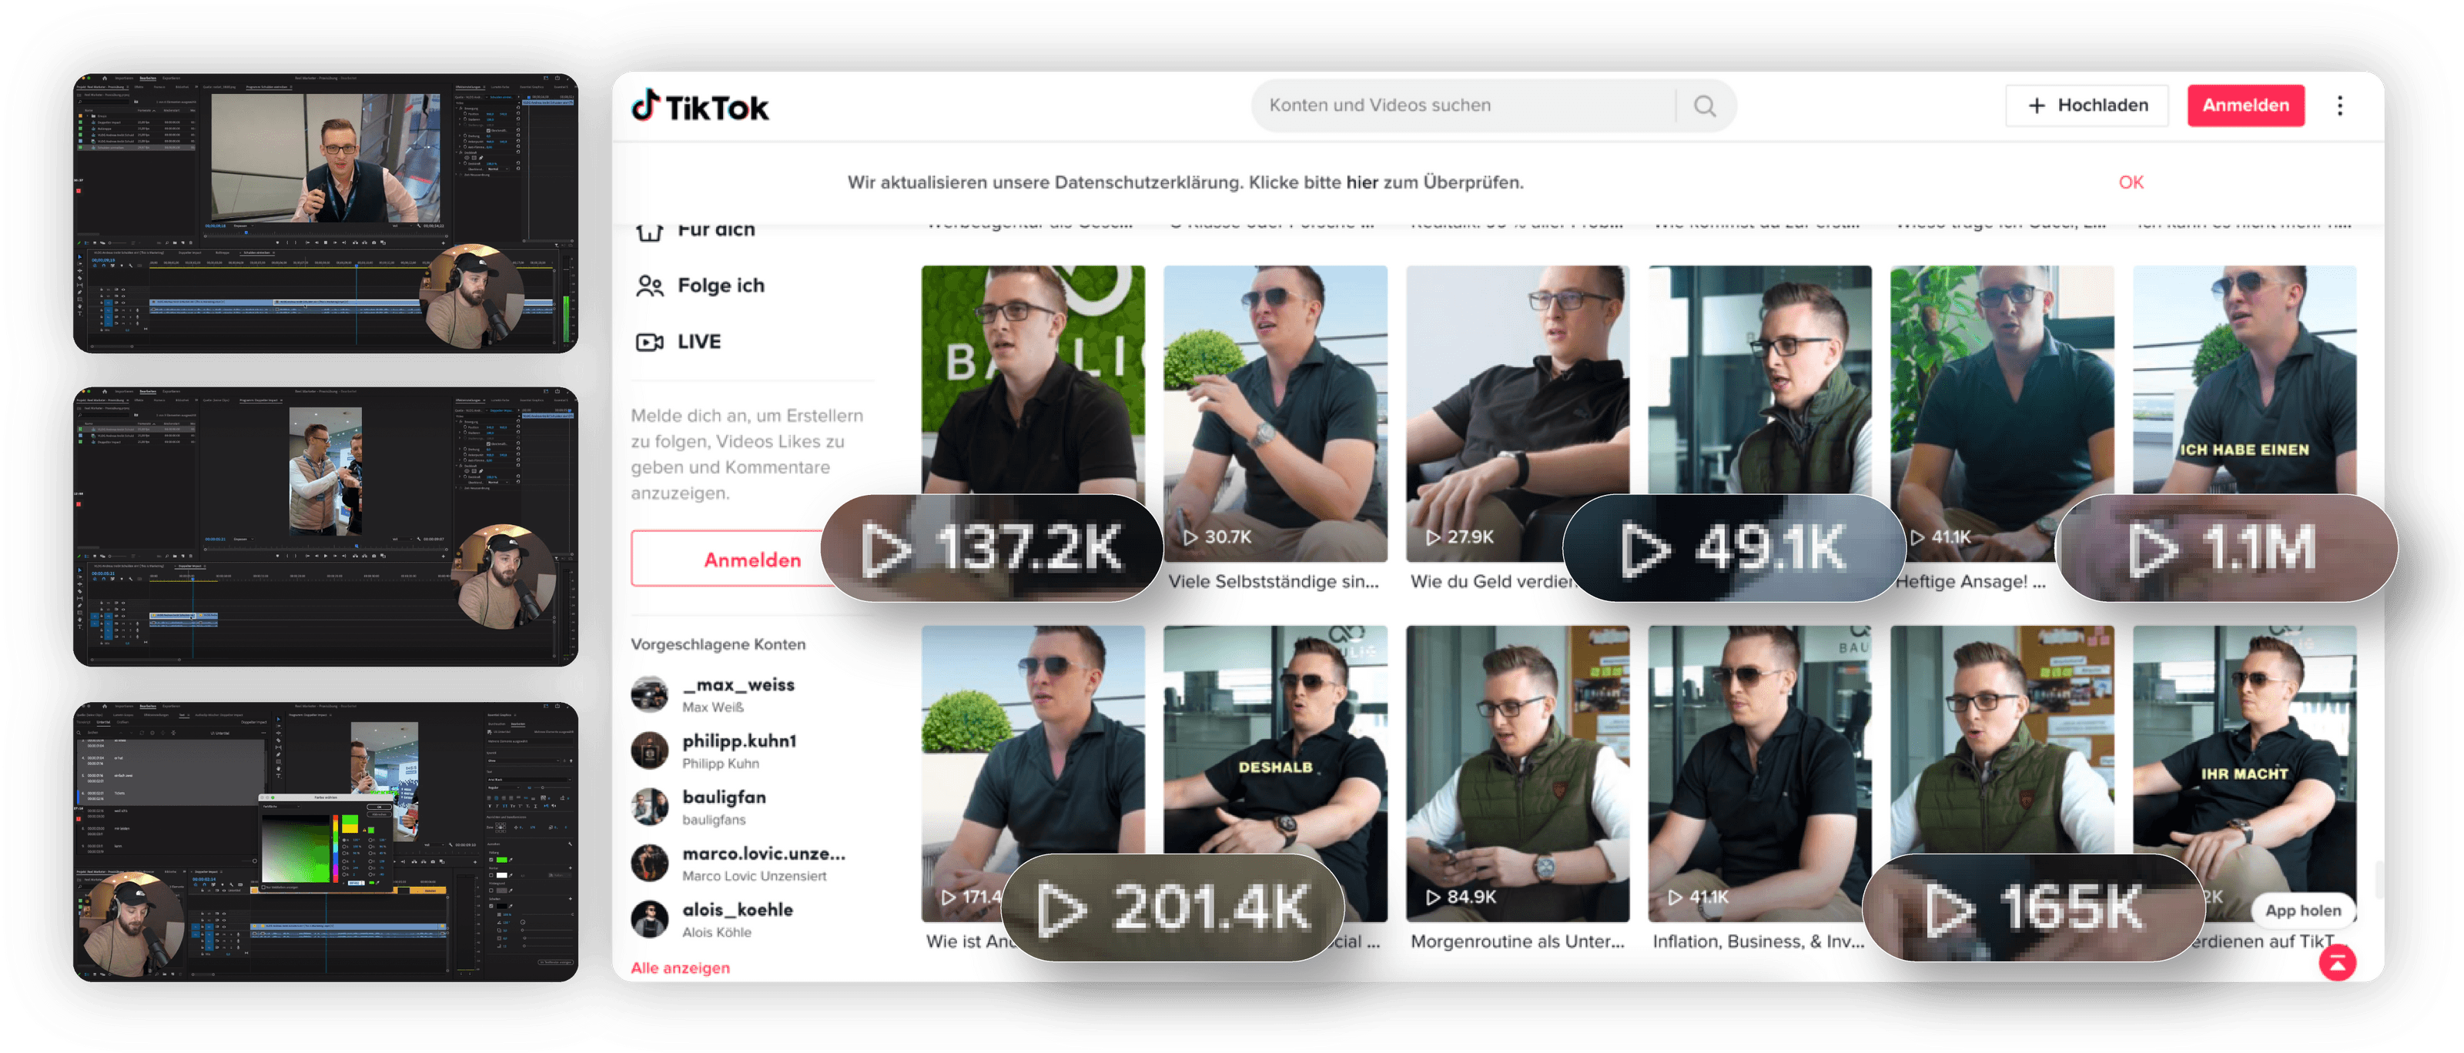Click the play icon on the 49.1K badge
This screenshot has height=1053, width=2464.
(1648, 548)
